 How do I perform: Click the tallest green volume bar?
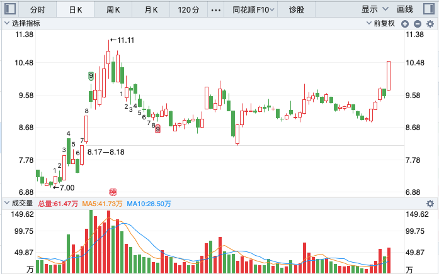(91, 241)
